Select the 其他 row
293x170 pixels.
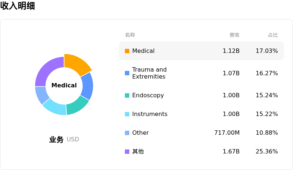click(201, 151)
